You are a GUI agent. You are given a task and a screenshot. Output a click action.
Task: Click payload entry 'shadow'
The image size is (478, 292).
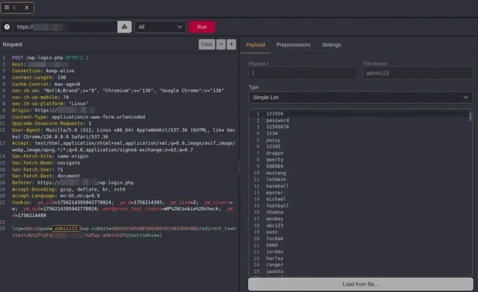(x=274, y=213)
